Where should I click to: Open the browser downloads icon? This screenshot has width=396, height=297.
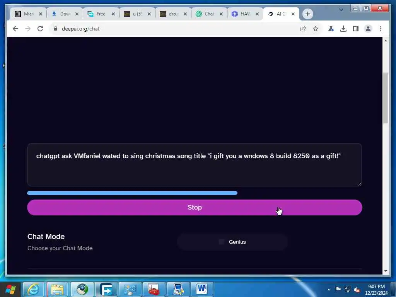click(x=343, y=29)
